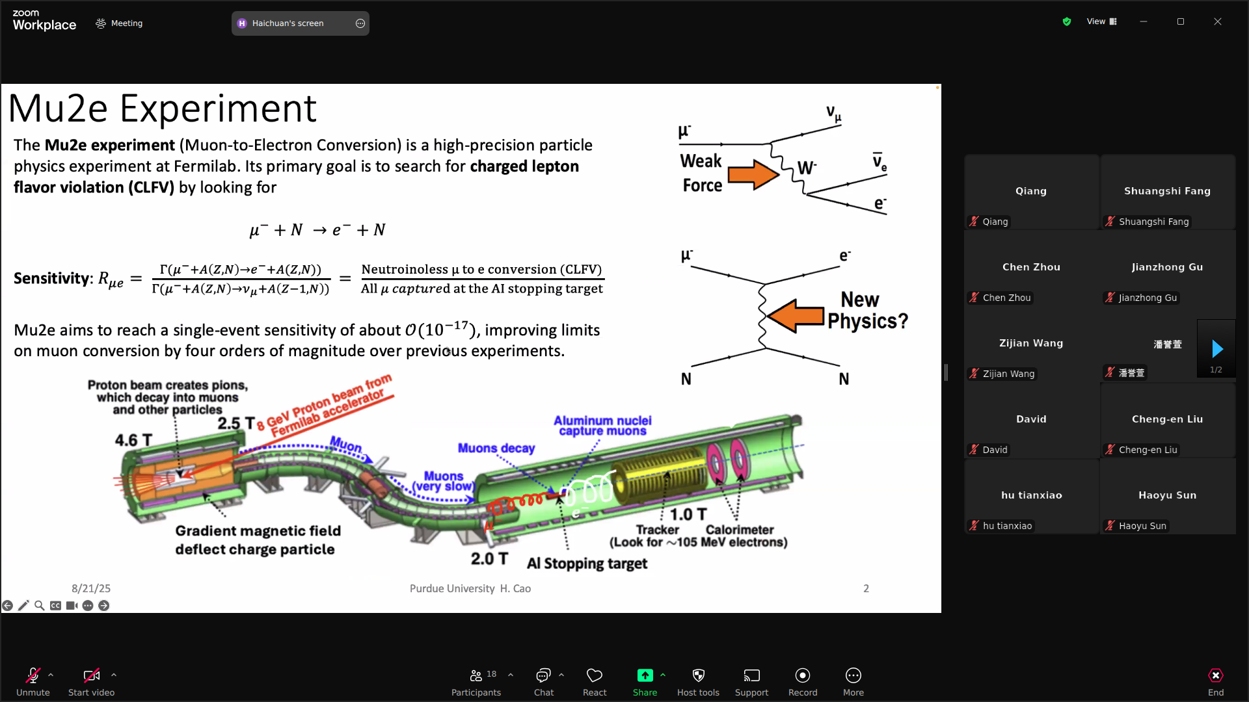Select Zijian Wang's participant tile

pos(1032,344)
